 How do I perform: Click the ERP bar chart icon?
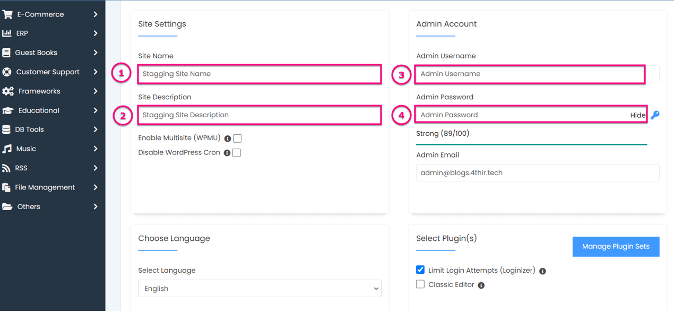click(7, 33)
